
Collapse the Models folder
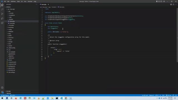coord(11,19)
